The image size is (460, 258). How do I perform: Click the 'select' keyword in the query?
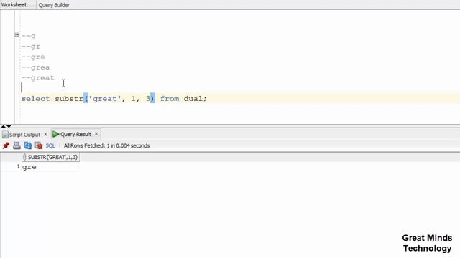click(x=36, y=99)
